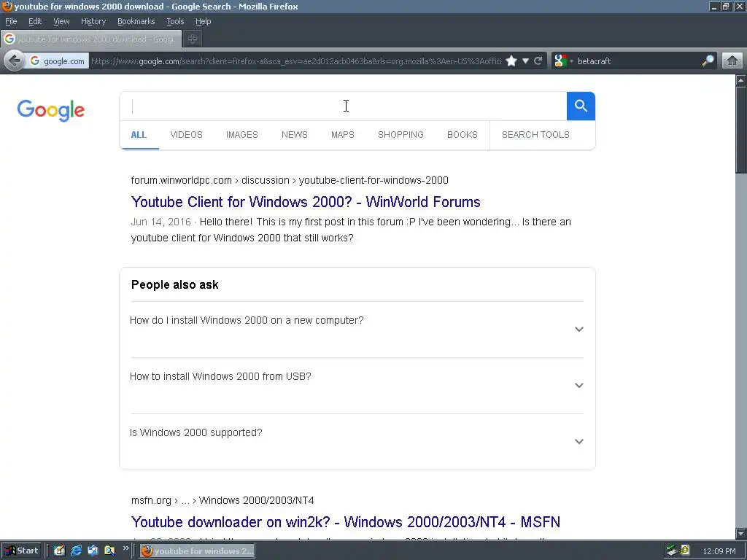747x560 pixels.
Task: Click the vertical scrollbar thumb
Action: pyautogui.click(x=741, y=130)
